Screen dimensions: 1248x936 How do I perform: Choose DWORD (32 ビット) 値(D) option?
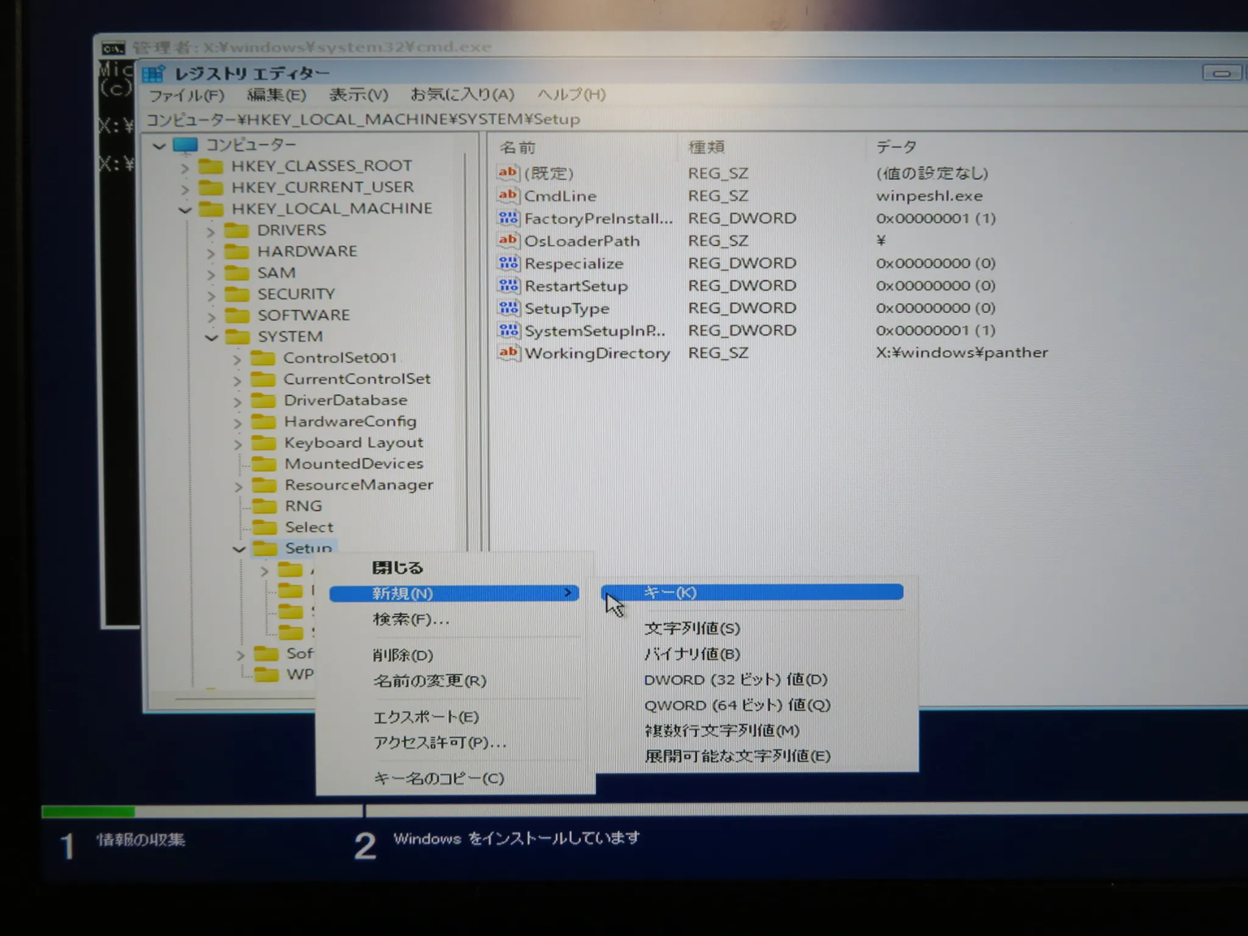(736, 679)
